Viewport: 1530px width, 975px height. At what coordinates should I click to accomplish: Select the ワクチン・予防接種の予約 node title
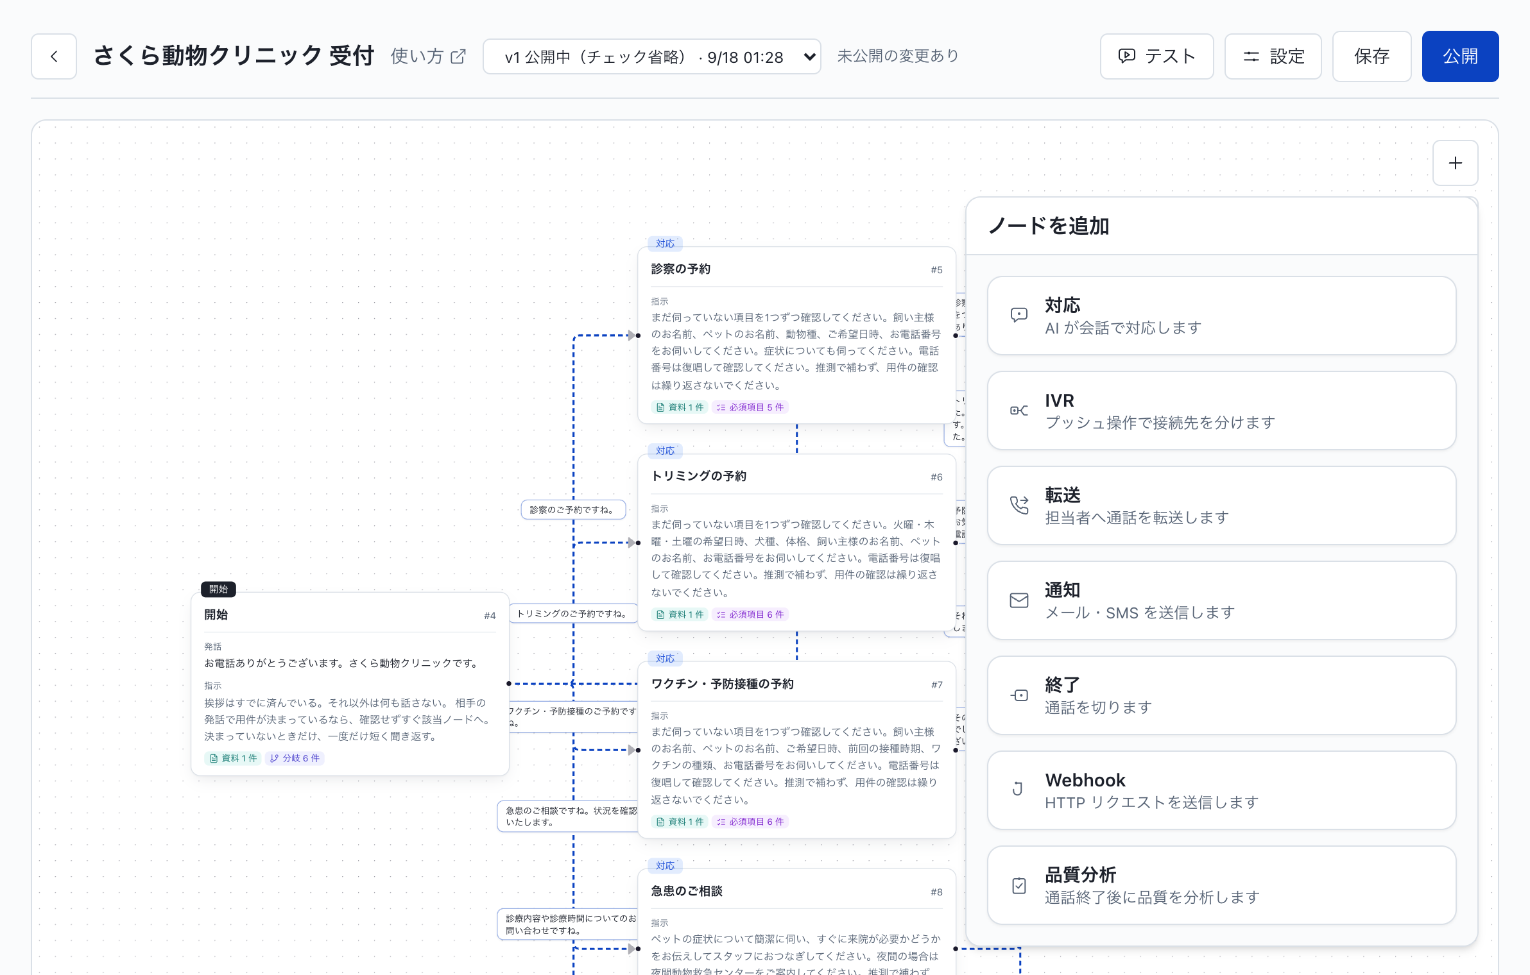click(x=722, y=684)
